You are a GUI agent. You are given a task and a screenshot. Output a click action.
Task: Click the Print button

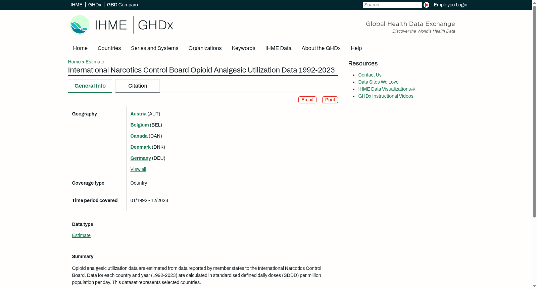tap(330, 100)
